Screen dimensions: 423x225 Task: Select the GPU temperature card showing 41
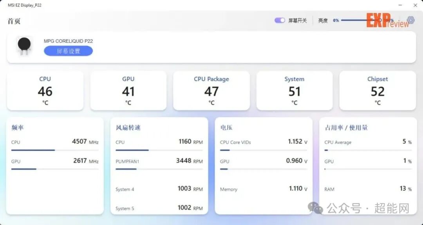coord(128,91)
